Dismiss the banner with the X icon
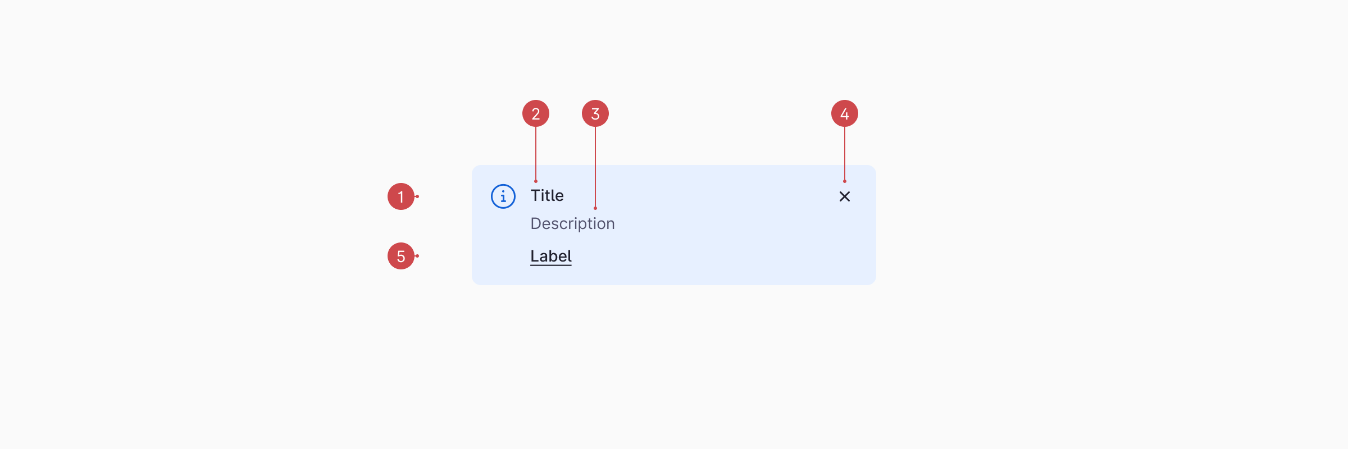 click(x=844, y=196)
